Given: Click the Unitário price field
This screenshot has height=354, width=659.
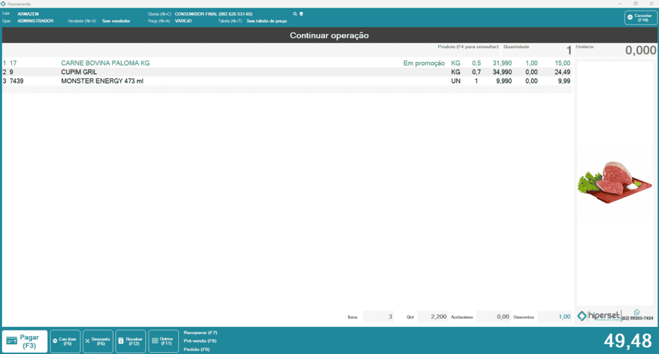Looking at the screenshot, I should tap(616, 51).
